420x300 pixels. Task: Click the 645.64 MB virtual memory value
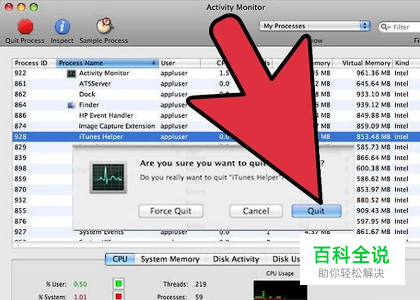[373, 84]
